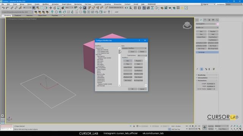The image size is (243, 136).
Task: Expand the Rendering rollout
Action: click(207, 75)
